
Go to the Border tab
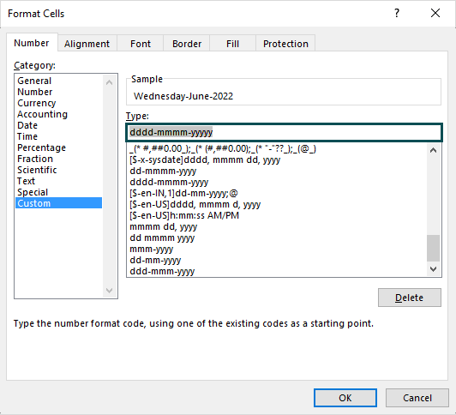point(187,44)
